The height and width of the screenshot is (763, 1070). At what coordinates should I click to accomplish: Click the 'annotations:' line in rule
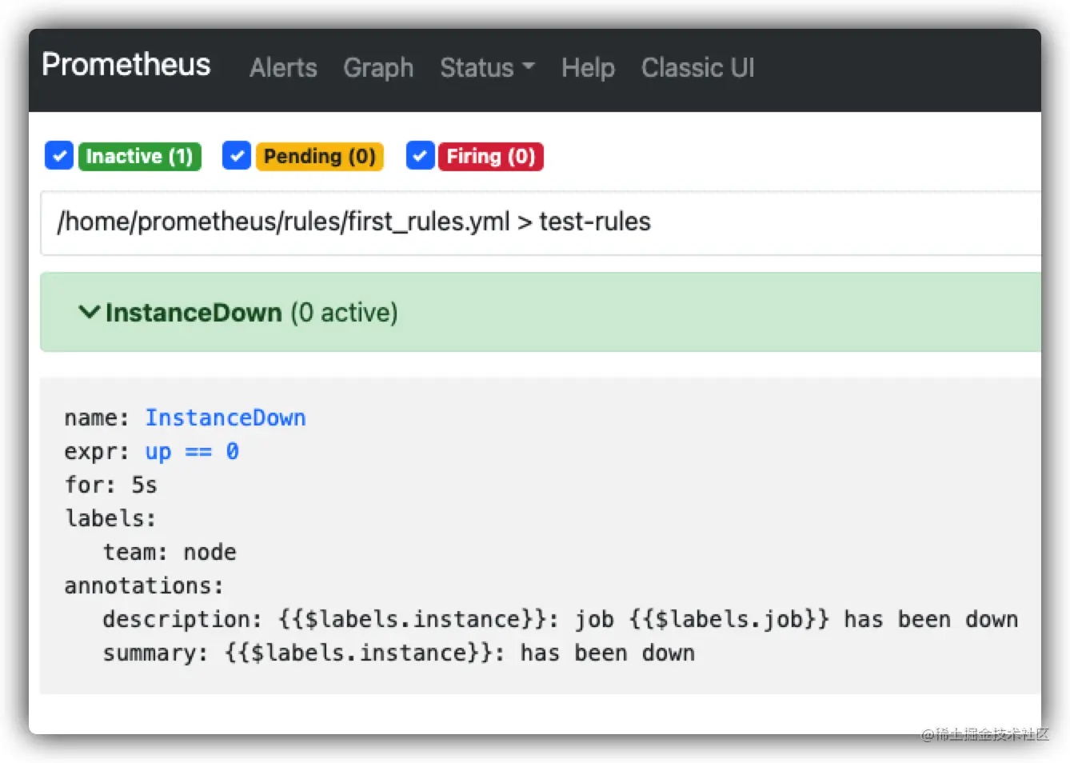click(x=144, y=586)
